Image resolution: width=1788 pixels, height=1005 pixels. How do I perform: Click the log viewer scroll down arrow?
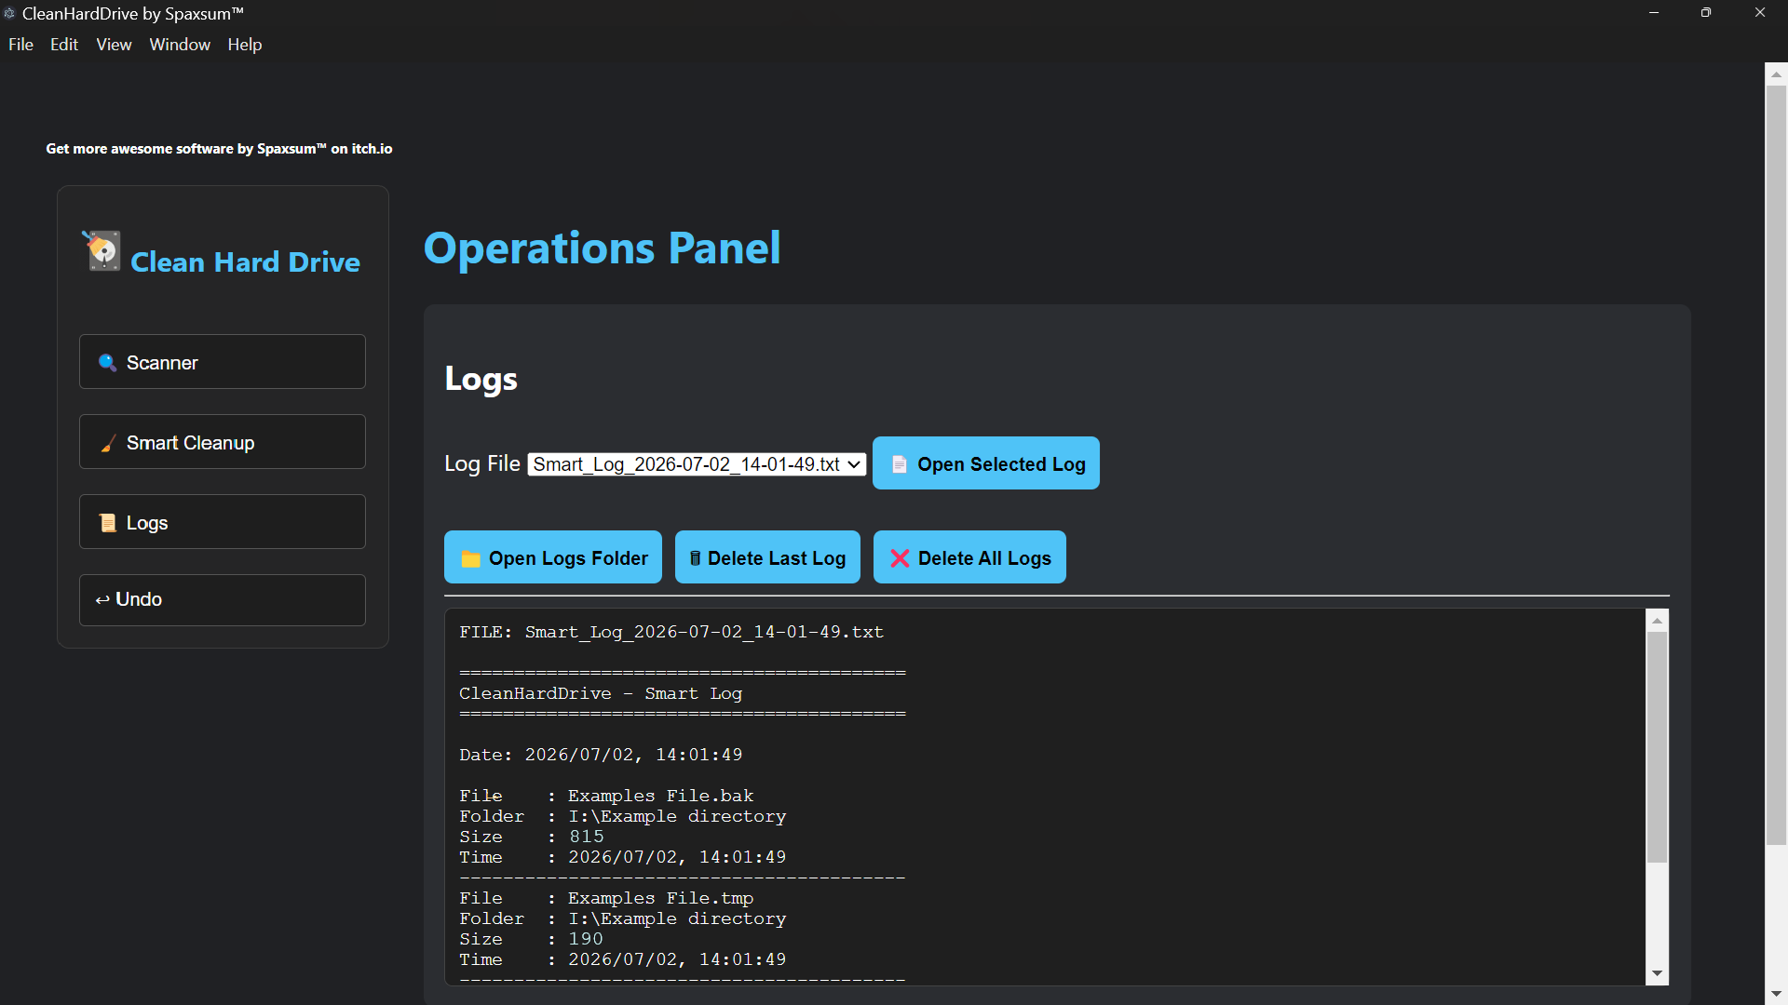1657,973
